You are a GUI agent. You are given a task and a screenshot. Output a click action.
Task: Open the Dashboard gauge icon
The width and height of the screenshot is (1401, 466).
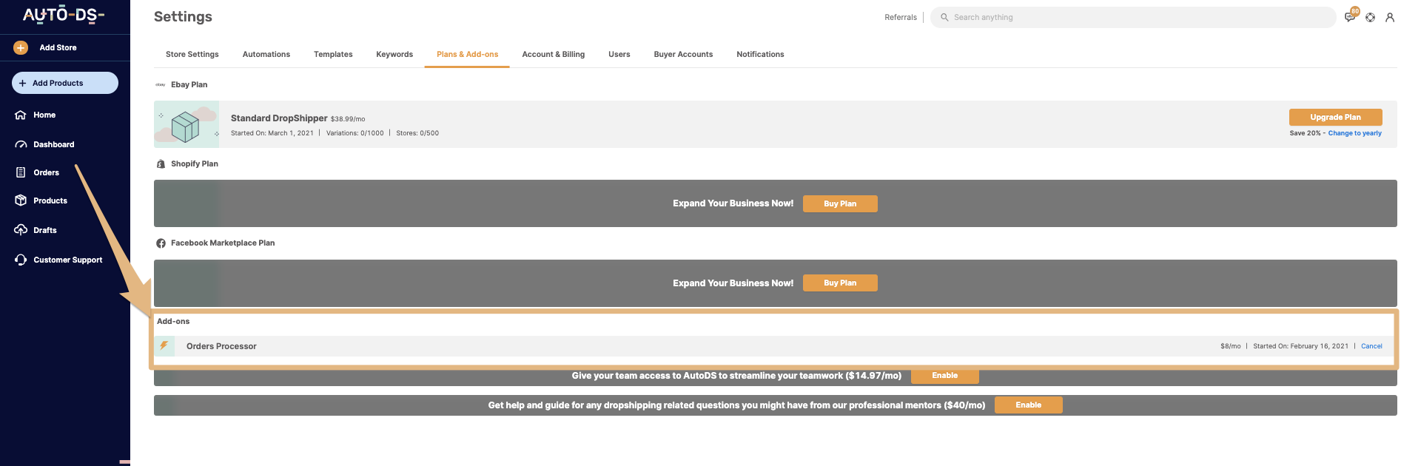pyautogui.click(x=21, y=144)
